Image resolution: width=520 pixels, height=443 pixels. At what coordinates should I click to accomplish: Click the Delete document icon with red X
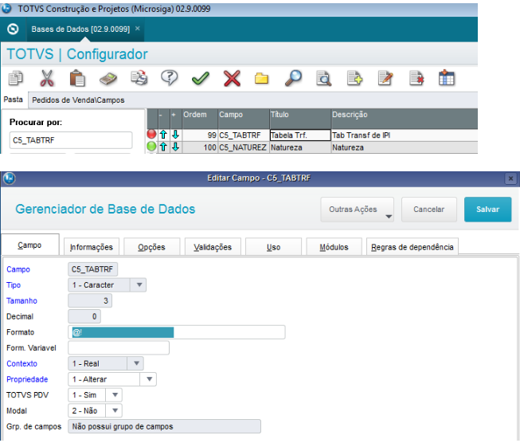[416, 79]
